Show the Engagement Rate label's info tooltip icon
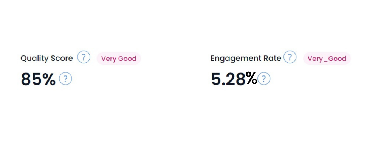Screen dimensions: 378x151 pyautogui.click(x=290, y=57)
